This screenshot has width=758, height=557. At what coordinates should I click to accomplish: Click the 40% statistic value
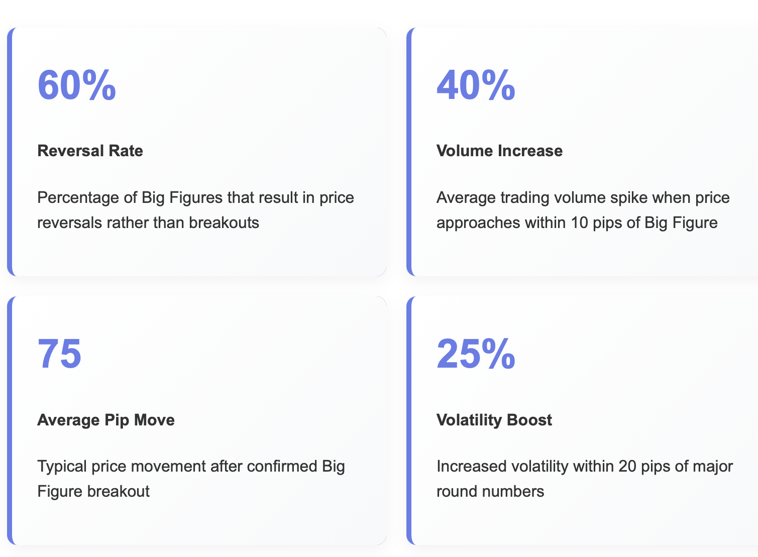476,85
